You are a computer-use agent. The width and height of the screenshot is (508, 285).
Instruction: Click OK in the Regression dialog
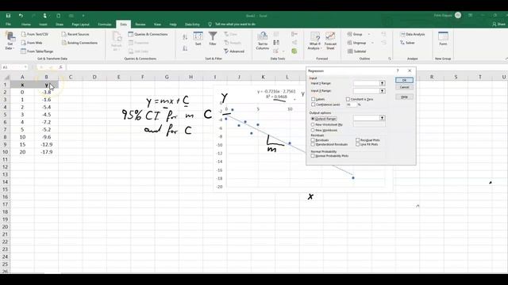404,80
